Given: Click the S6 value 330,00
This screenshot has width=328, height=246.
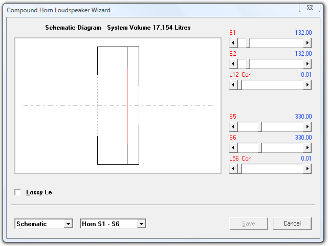Looking at the screenshot, I should point(303,138).
